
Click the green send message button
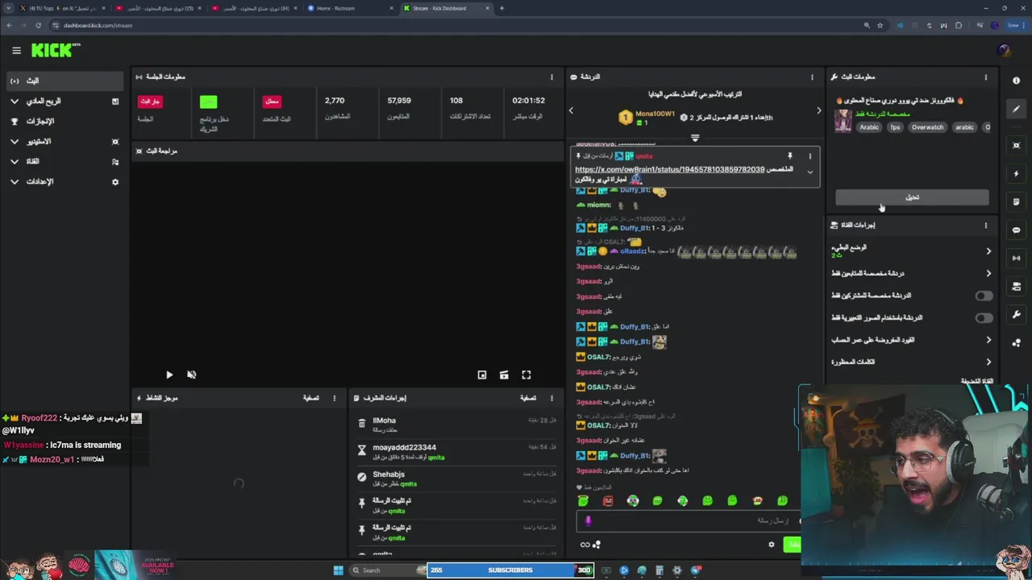[x=793, y=545]
